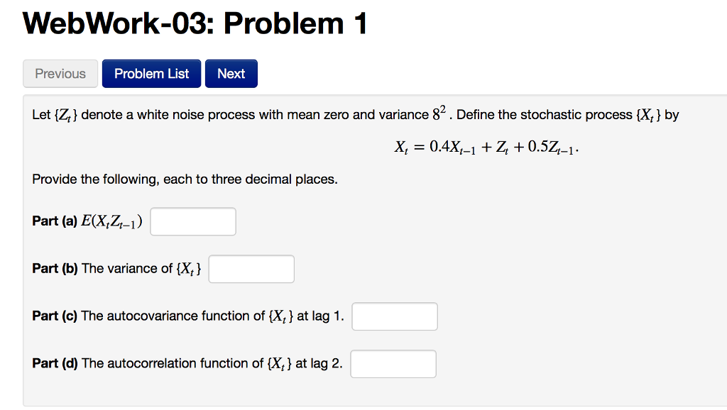Image resolution: width=727 pixels, height=410 pixels.
Task: Click the Previous button
Action: pos(60,74)
